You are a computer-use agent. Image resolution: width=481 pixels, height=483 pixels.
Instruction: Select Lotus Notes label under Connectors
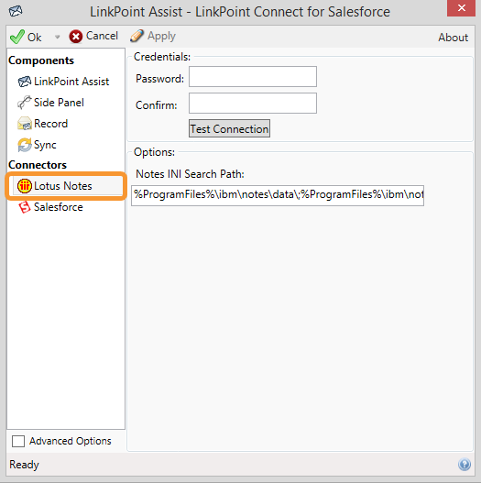[63, 186]
